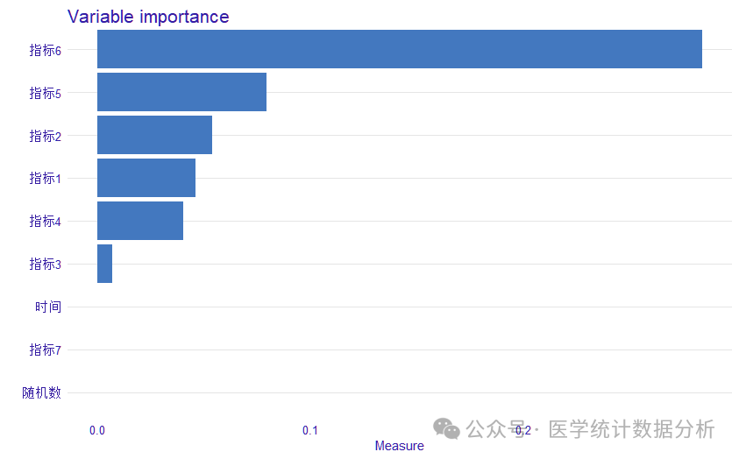Click the 指标4 axis label
The width and height of the screenshot is (739, 459).
coord(46,221)
